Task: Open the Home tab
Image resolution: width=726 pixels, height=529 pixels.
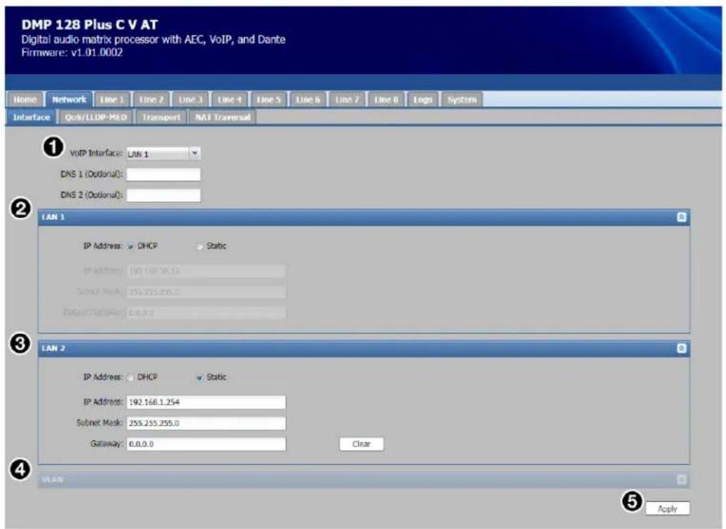Action: pyautogui.click(x=25, y=100)
